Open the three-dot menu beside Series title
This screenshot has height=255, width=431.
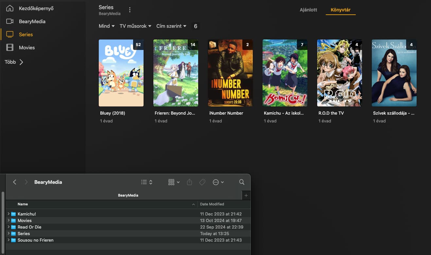[x=130, y=10]
